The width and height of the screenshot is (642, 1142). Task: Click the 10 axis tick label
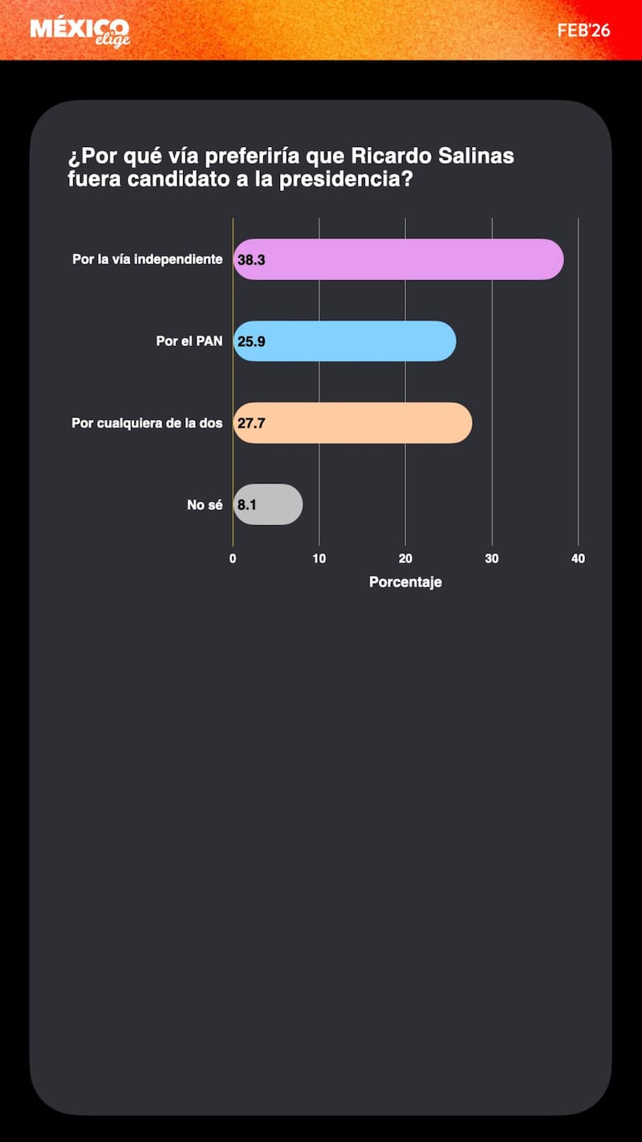(x=319, y=559)
